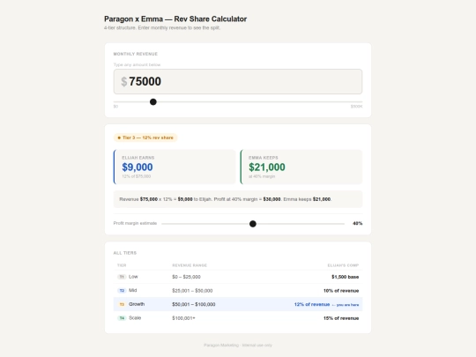Click the 'you are here' marker
Screen dimensions: 476x357
(346, 305)
